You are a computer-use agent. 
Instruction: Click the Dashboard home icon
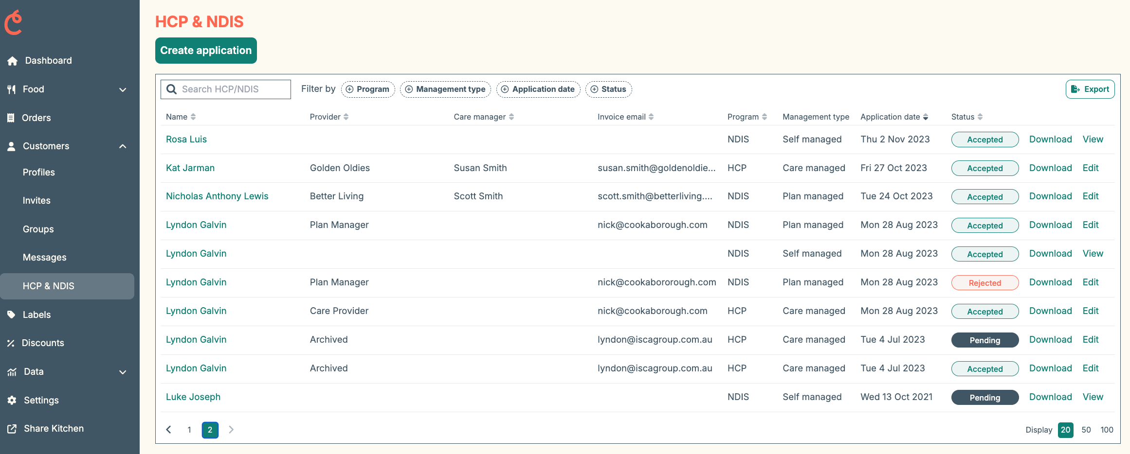click(x=13, y=61)
